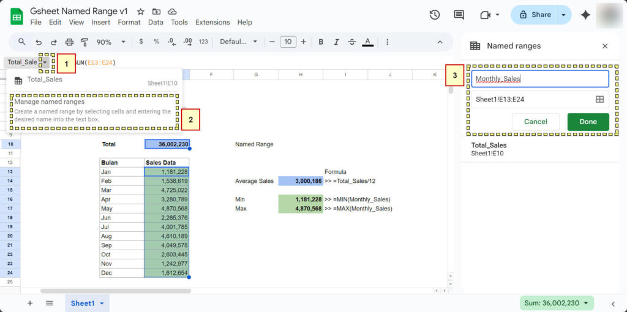This screenshot has width=627, height=312.
Task: Open the Gemini sparkle icon
Action: [x=586, y=15]
